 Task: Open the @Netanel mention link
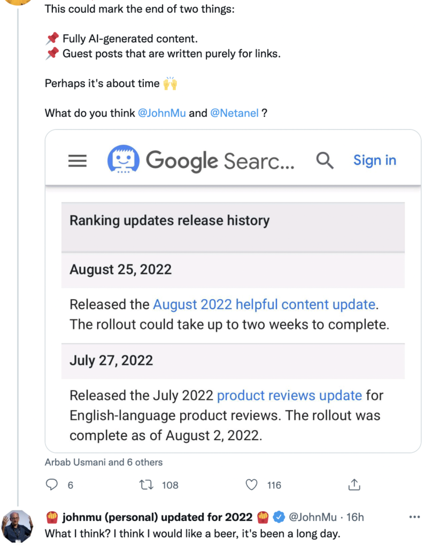coord(235,113)
